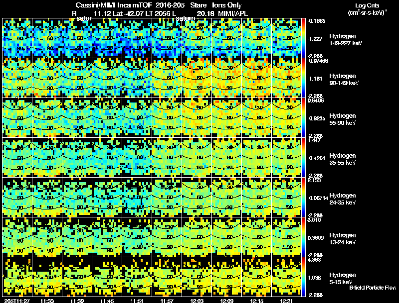Select the 'Hydrogen 24-35 keV' label
The image size is (399, 303).
coord(343,199)
